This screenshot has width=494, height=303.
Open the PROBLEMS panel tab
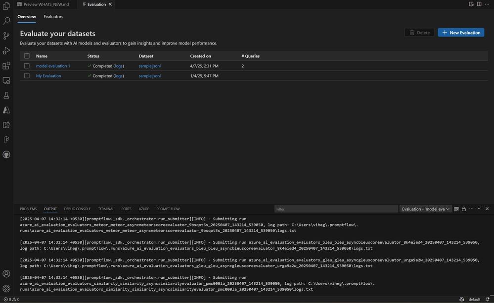28,209
